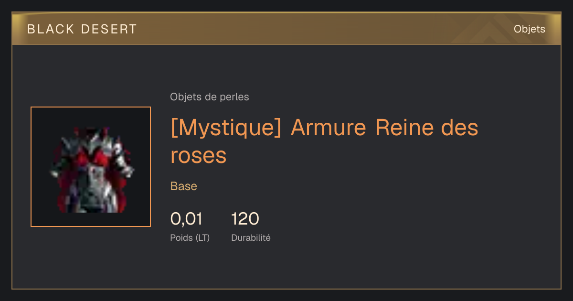Click the Rose Queen armor item icon
Screen dimensions: 573x301
(91, 167)
